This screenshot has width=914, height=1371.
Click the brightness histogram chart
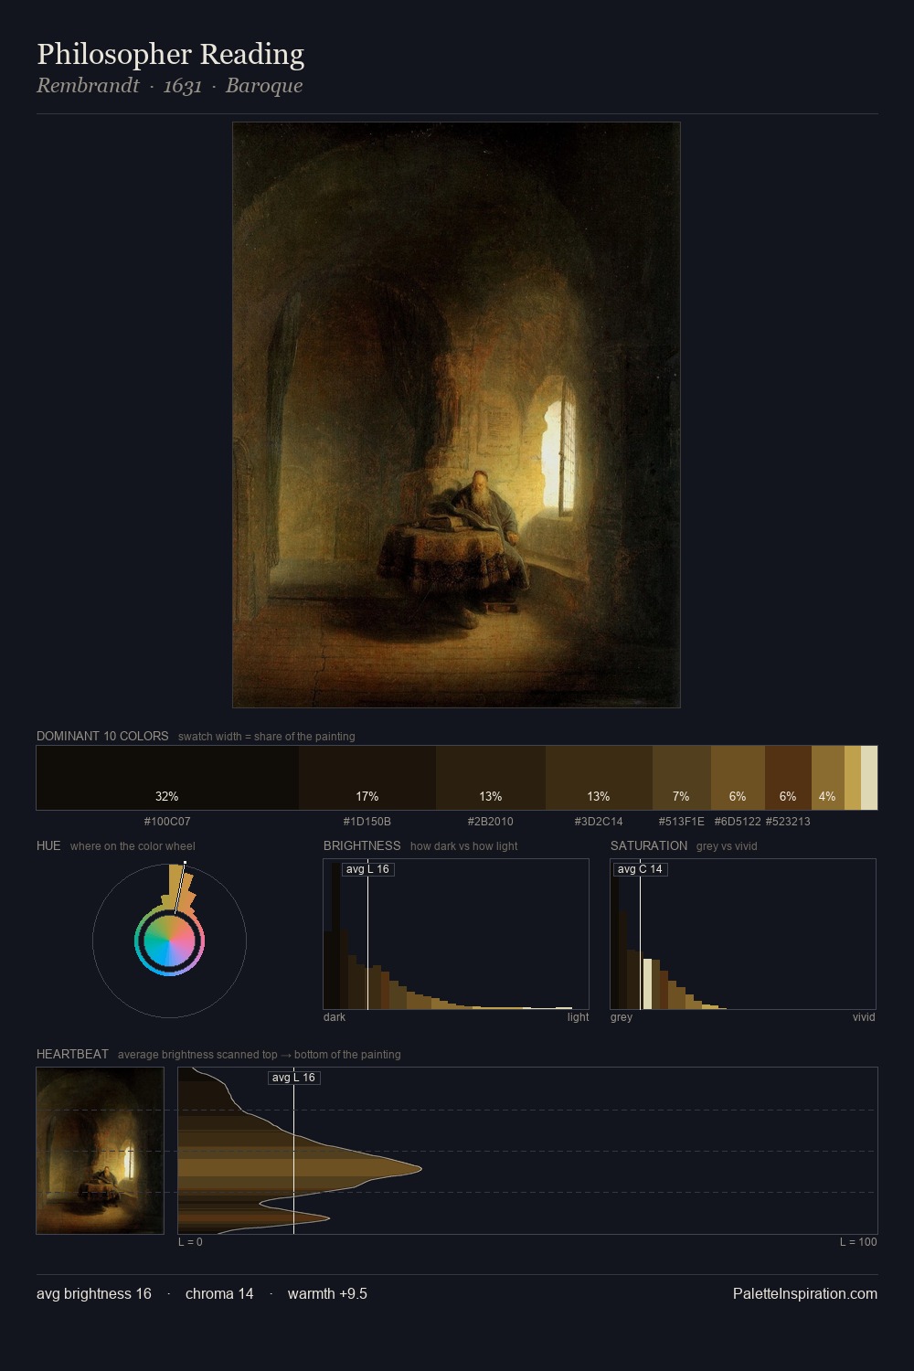[456, 934]
